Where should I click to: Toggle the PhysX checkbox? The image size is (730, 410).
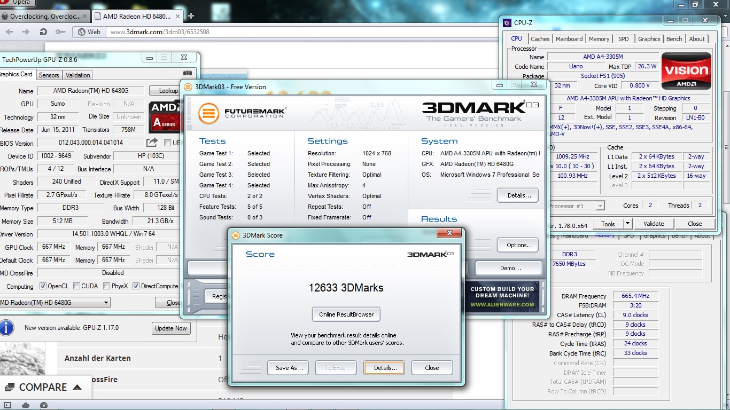[107, 286]
